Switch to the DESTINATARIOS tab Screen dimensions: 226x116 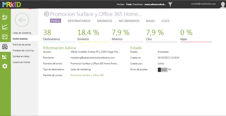[x=79, y=21]
